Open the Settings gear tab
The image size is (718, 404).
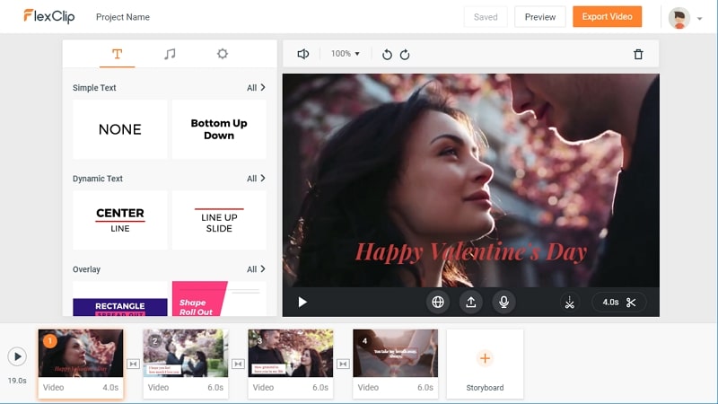[222, 54]
